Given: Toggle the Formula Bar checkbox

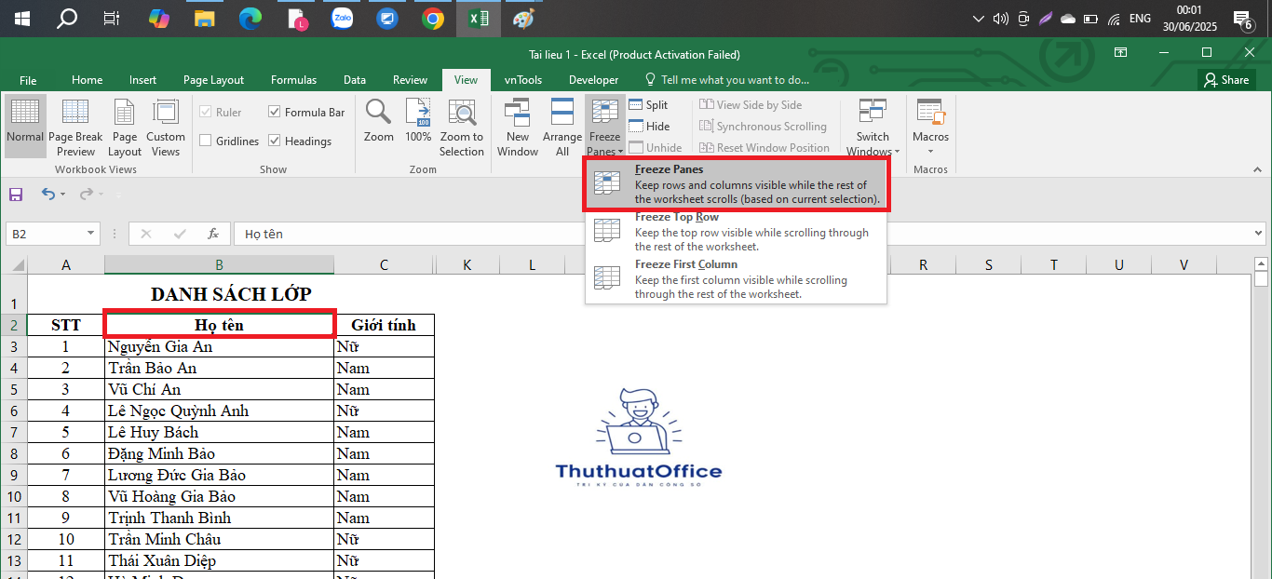Looking at the screenshot, I should point(306,112).
